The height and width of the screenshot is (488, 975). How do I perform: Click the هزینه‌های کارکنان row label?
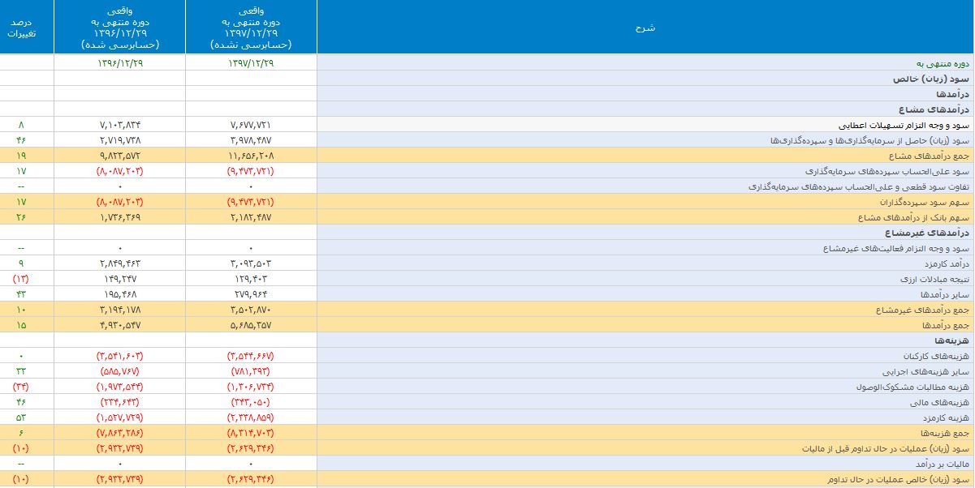(937, 356)
